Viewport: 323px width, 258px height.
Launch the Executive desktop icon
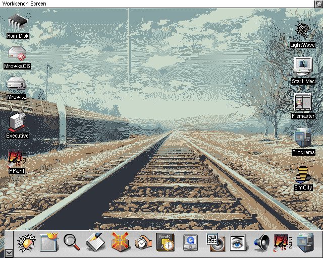tap(17, 122)
